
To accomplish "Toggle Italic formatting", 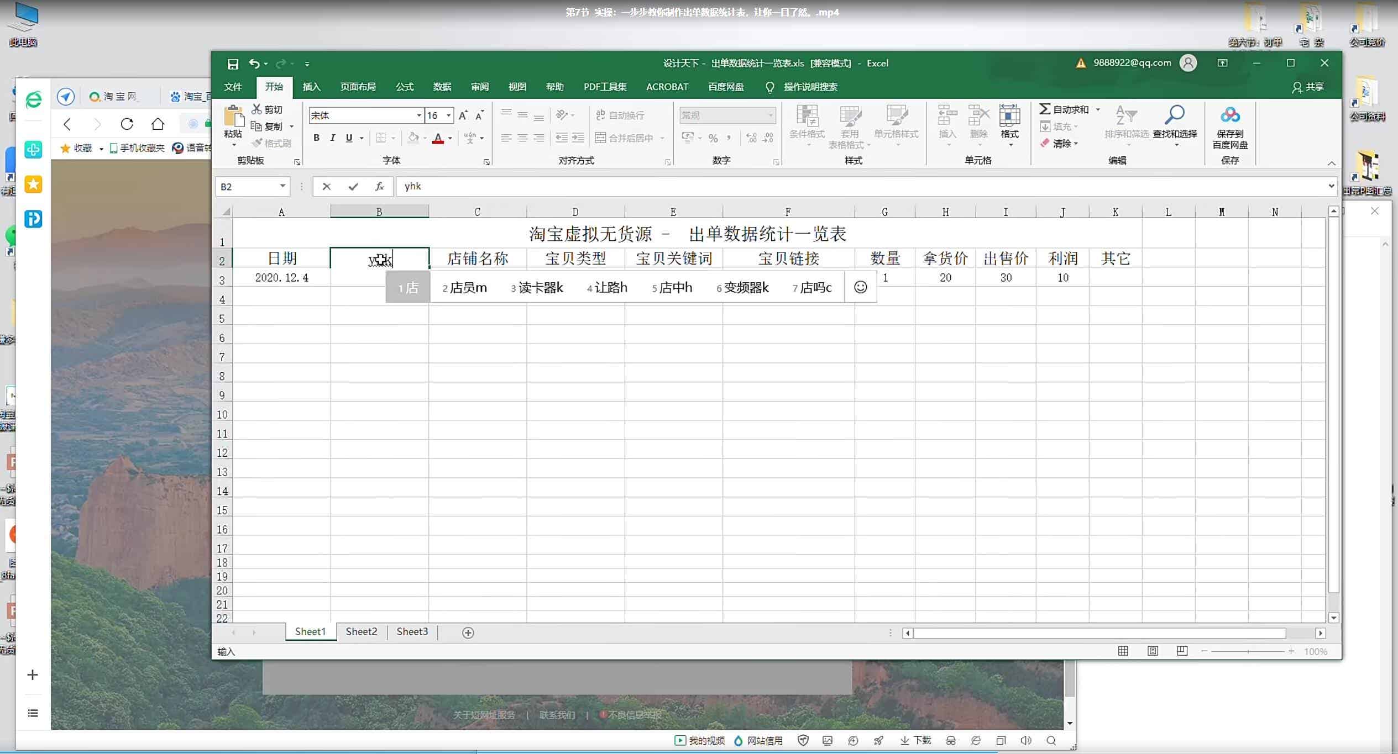I will [332, 138].
